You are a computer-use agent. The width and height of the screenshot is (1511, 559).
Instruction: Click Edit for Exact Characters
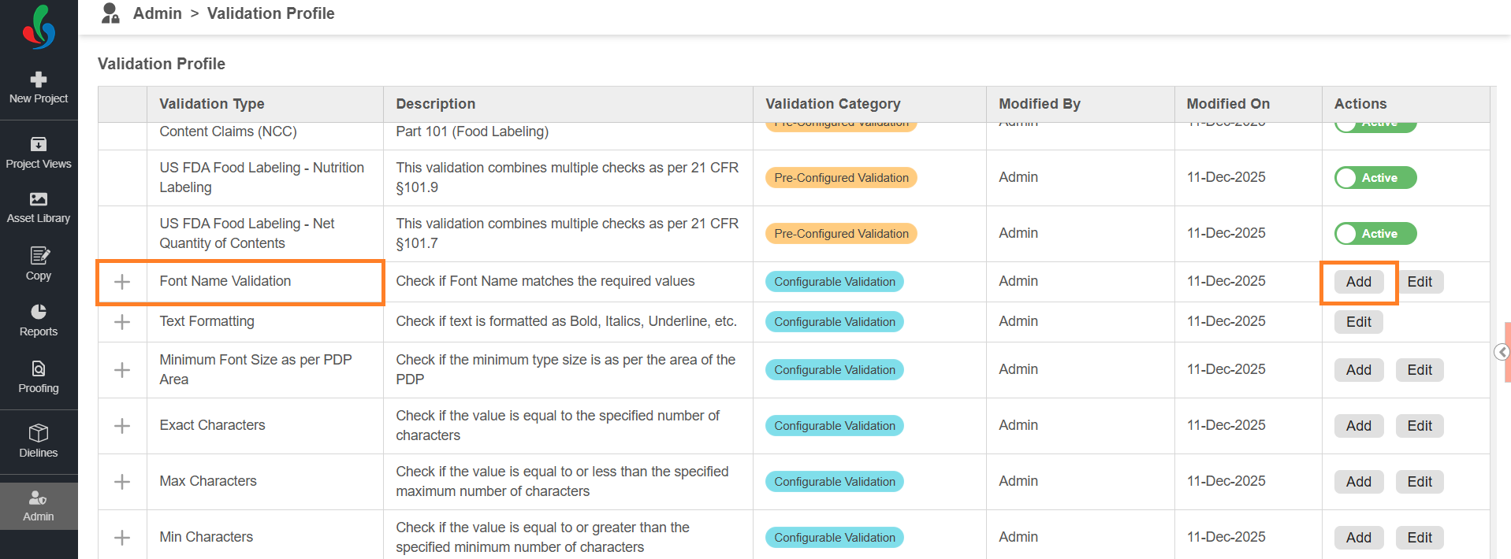(1420, 426)
